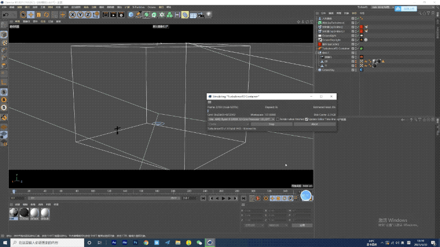
Task: Open the first menu bar item
Action: pyautogui.click(x=4, y=7)
